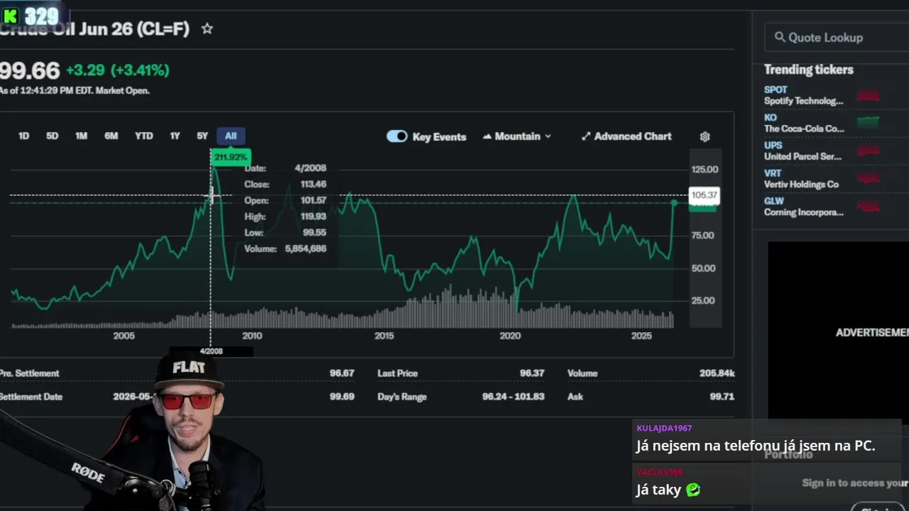Screen dimensions: 909x511
Task: Click the Last Price 96.37 value
Action: (532, 373)
